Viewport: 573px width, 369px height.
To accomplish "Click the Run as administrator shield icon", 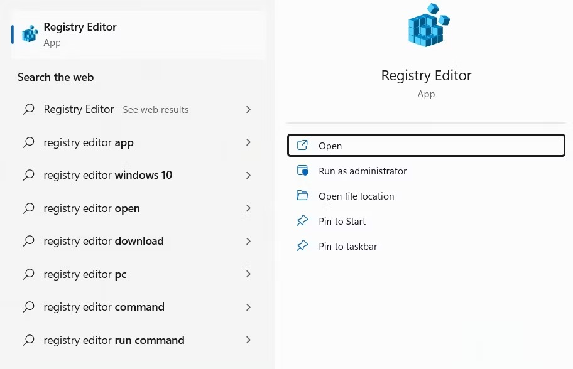I will coord(302,171).
